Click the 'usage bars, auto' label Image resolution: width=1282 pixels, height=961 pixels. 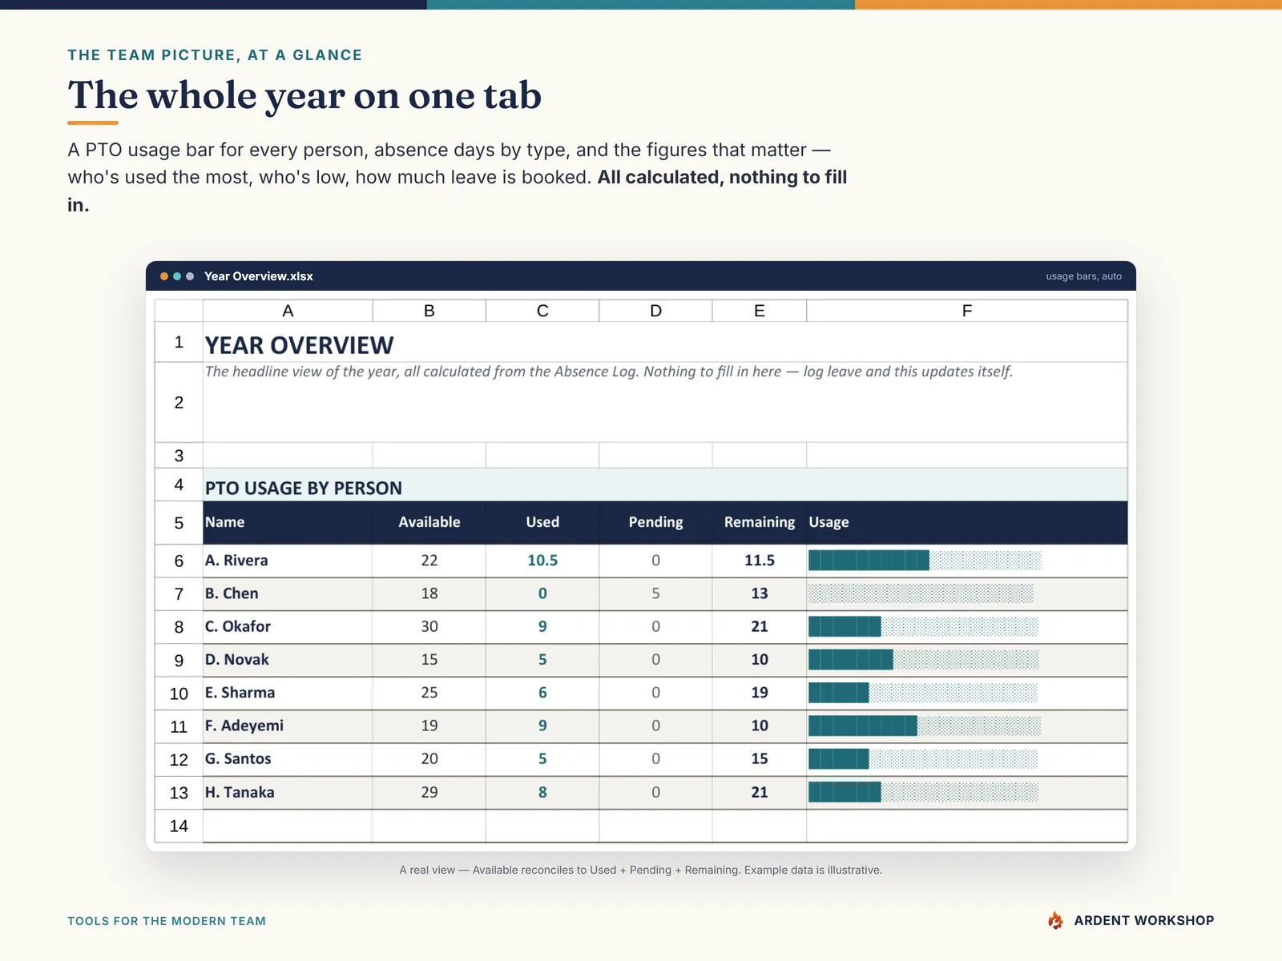pos(1083,276)
